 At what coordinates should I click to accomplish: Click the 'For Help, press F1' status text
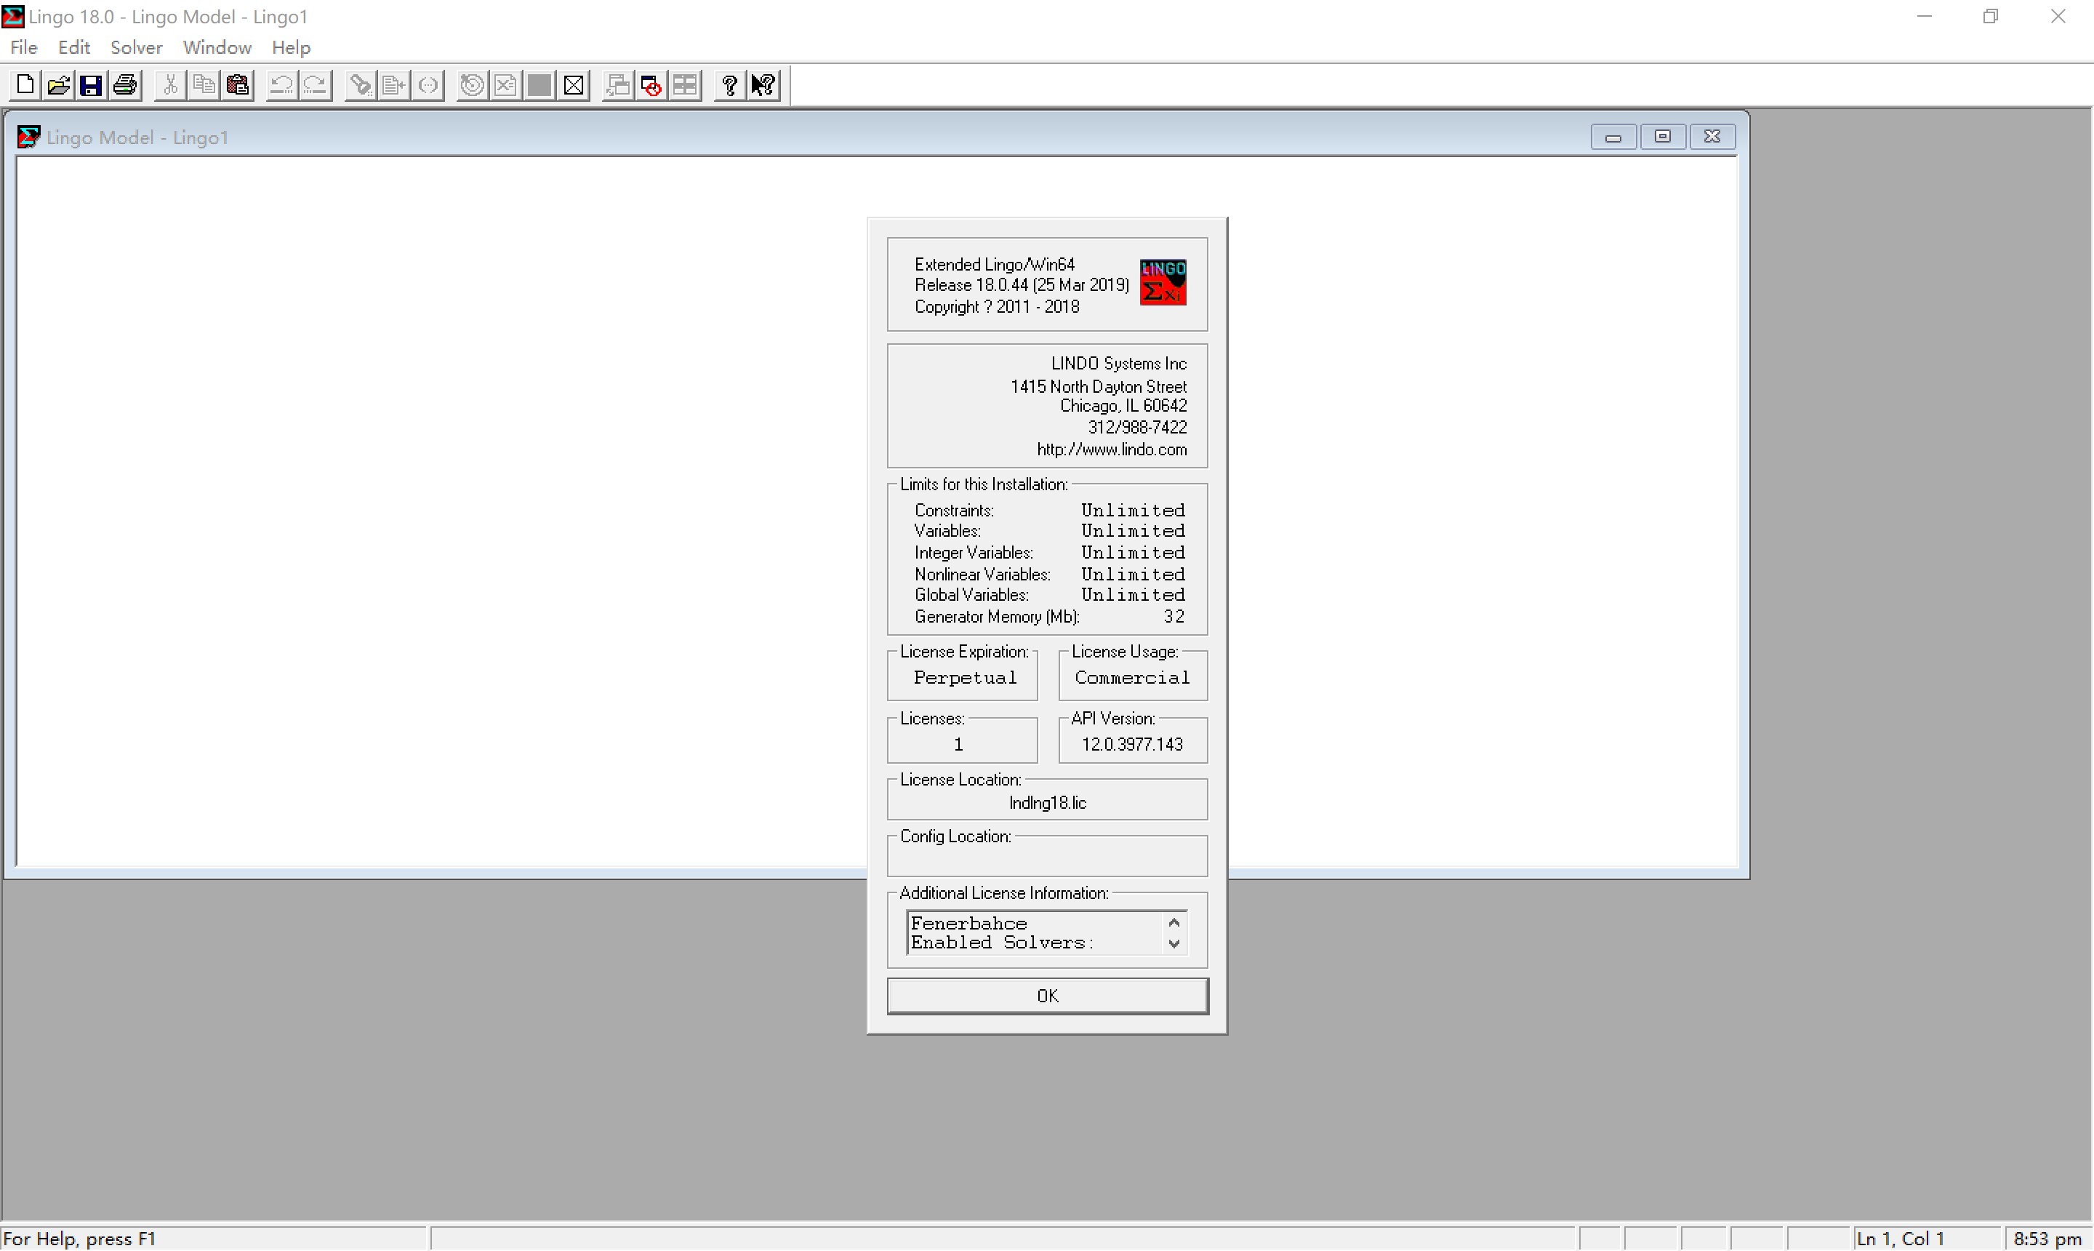pyautogui.click(x=80, y=1239)
